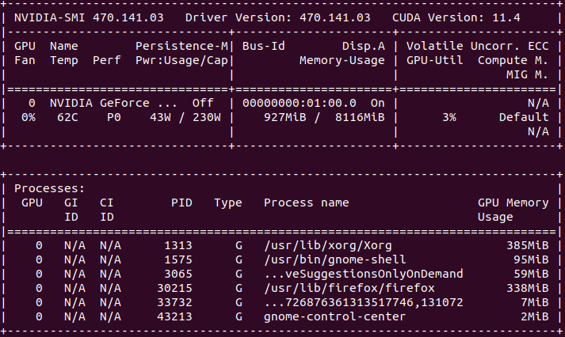This screenshot has height=337, width=565.
Task: Click PID 33732
Action: point(174,302)
